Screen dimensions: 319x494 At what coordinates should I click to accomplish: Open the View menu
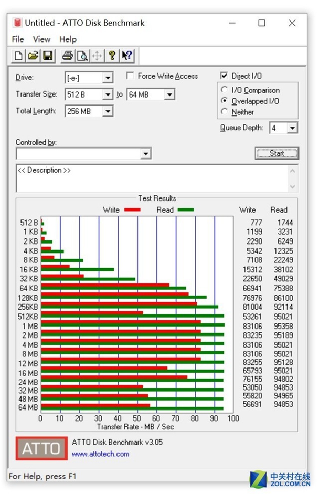[x=41, y=39]
